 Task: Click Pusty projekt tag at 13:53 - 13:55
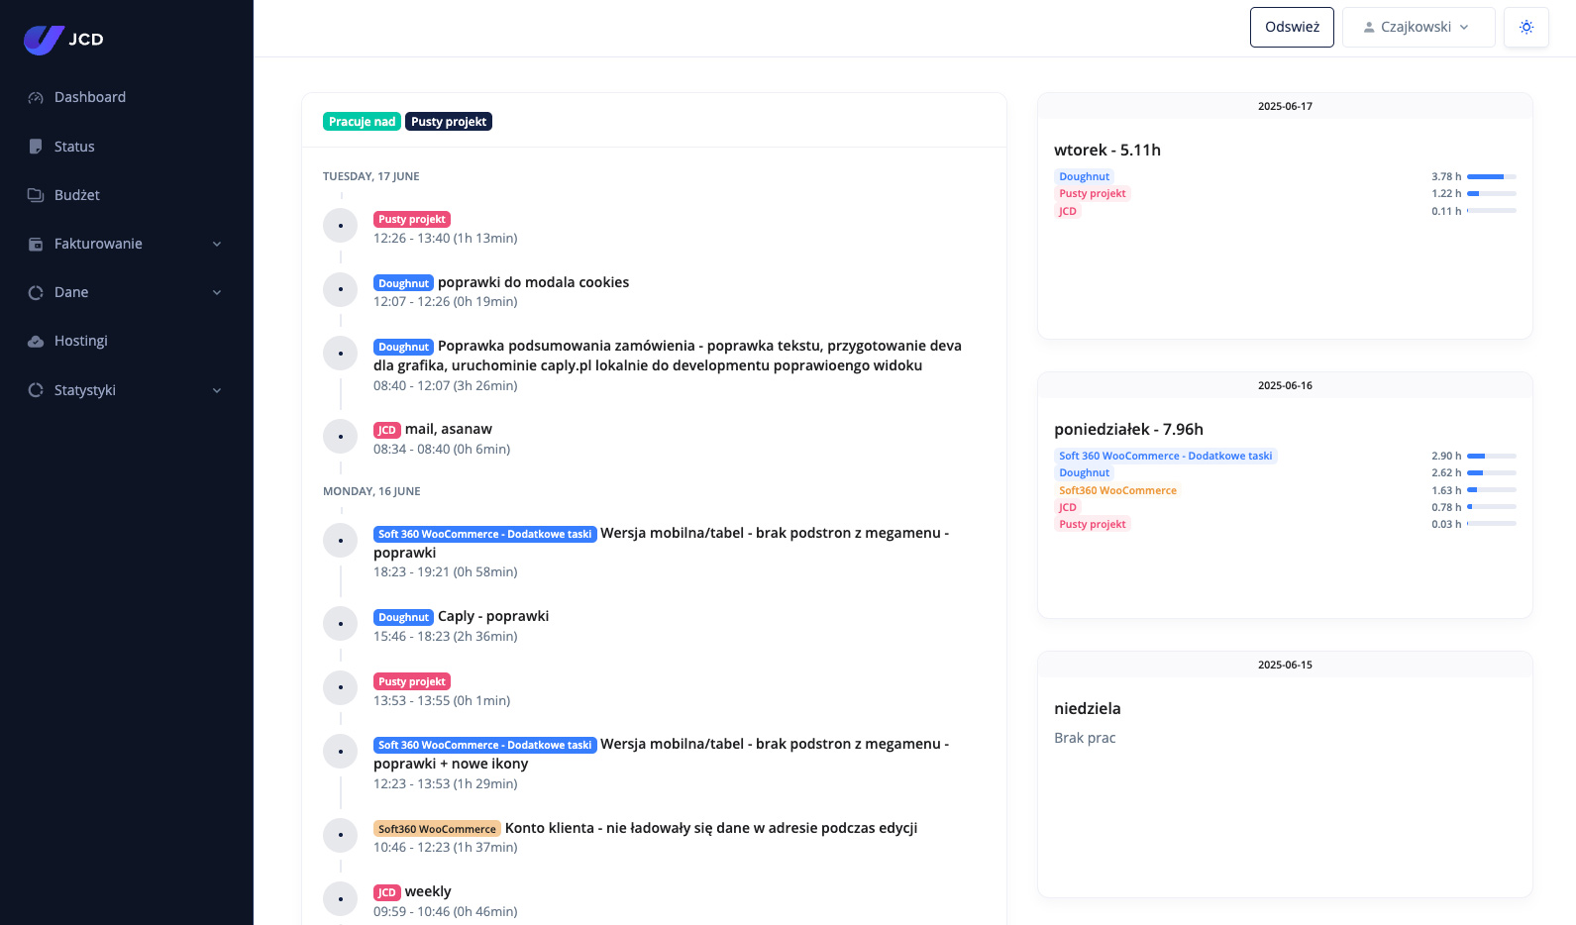(412, 681)
